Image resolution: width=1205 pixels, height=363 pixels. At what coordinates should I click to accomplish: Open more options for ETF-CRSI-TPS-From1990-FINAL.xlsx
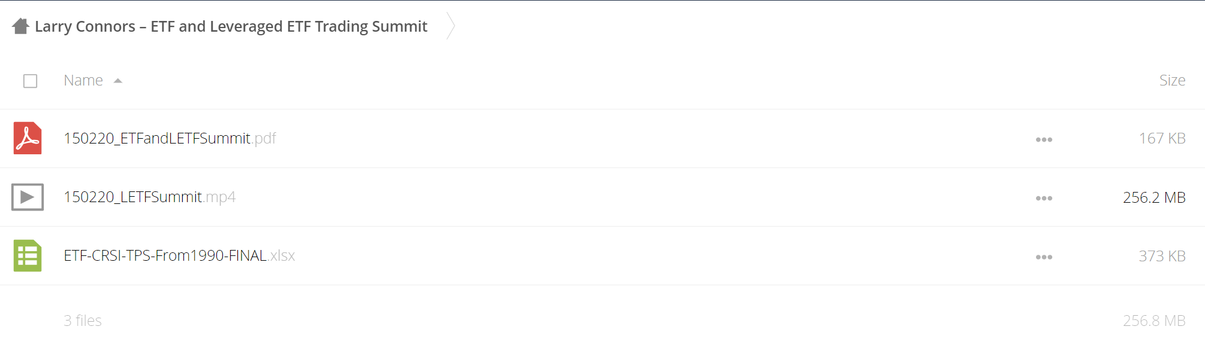pyautogui.click(x=1044, y=257)
